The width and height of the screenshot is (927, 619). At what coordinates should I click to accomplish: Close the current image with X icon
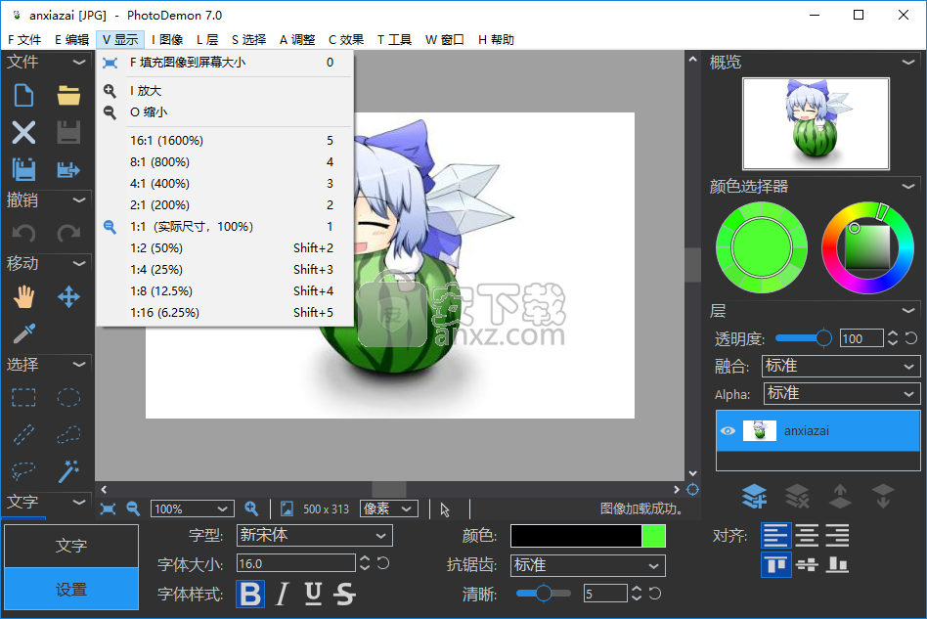(x=23, y=132)
